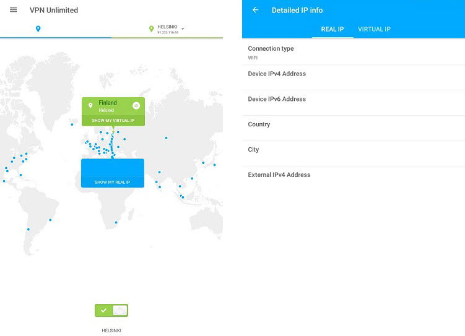Switch to the Real IP tab
Screen dimensions: 465x336
click(332, 29)
